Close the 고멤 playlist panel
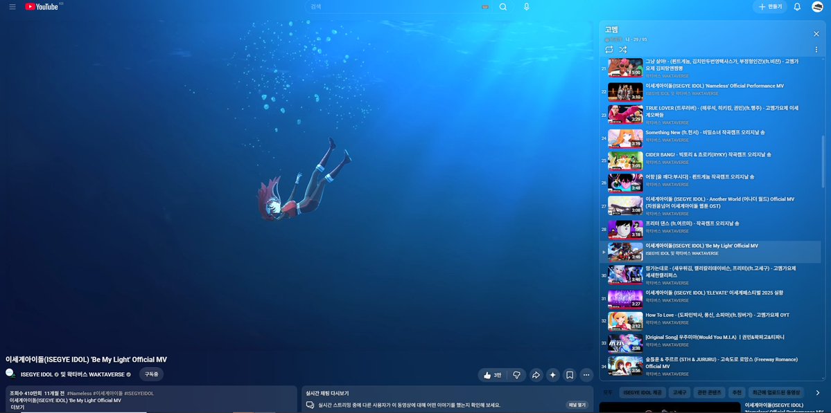 click(816, 34)
